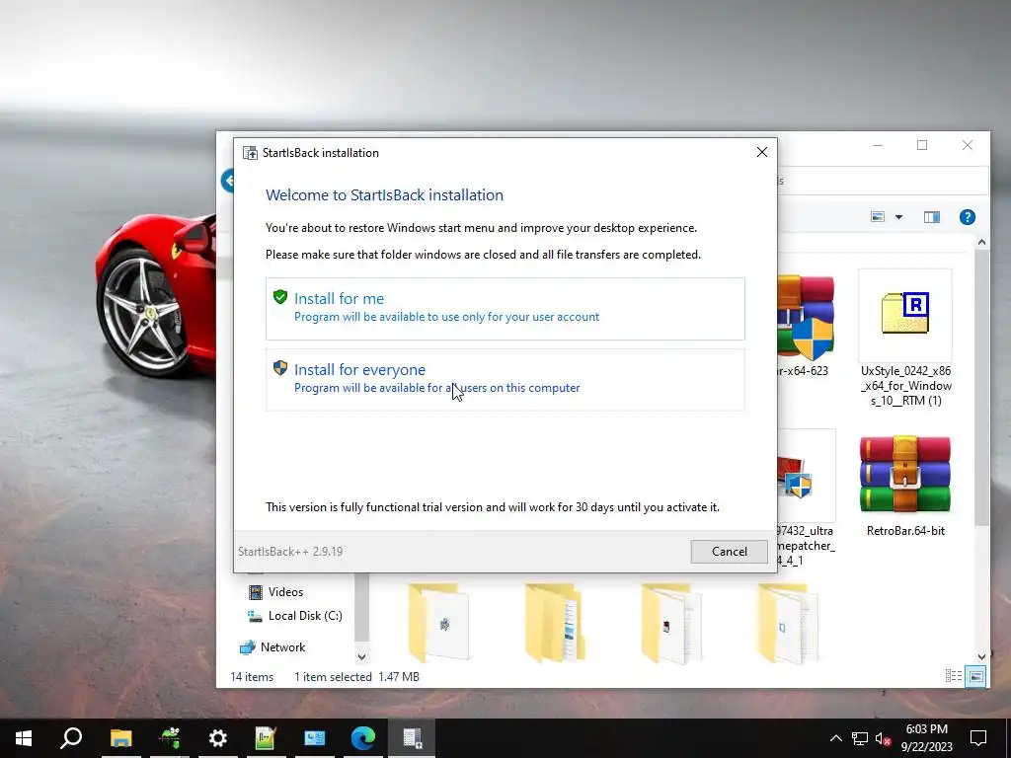
Task: Open green chameleon app on taskbar
Action: pos(170,738)
